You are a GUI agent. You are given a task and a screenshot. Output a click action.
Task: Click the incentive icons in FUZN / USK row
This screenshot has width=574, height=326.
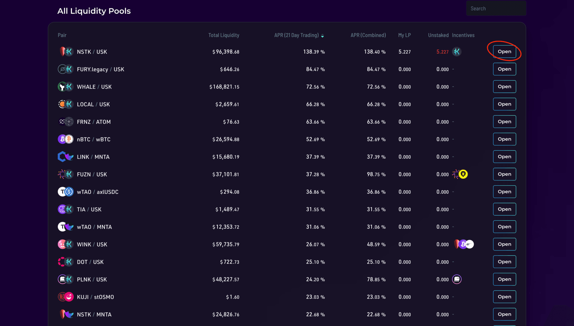click(x=460, y=174)
